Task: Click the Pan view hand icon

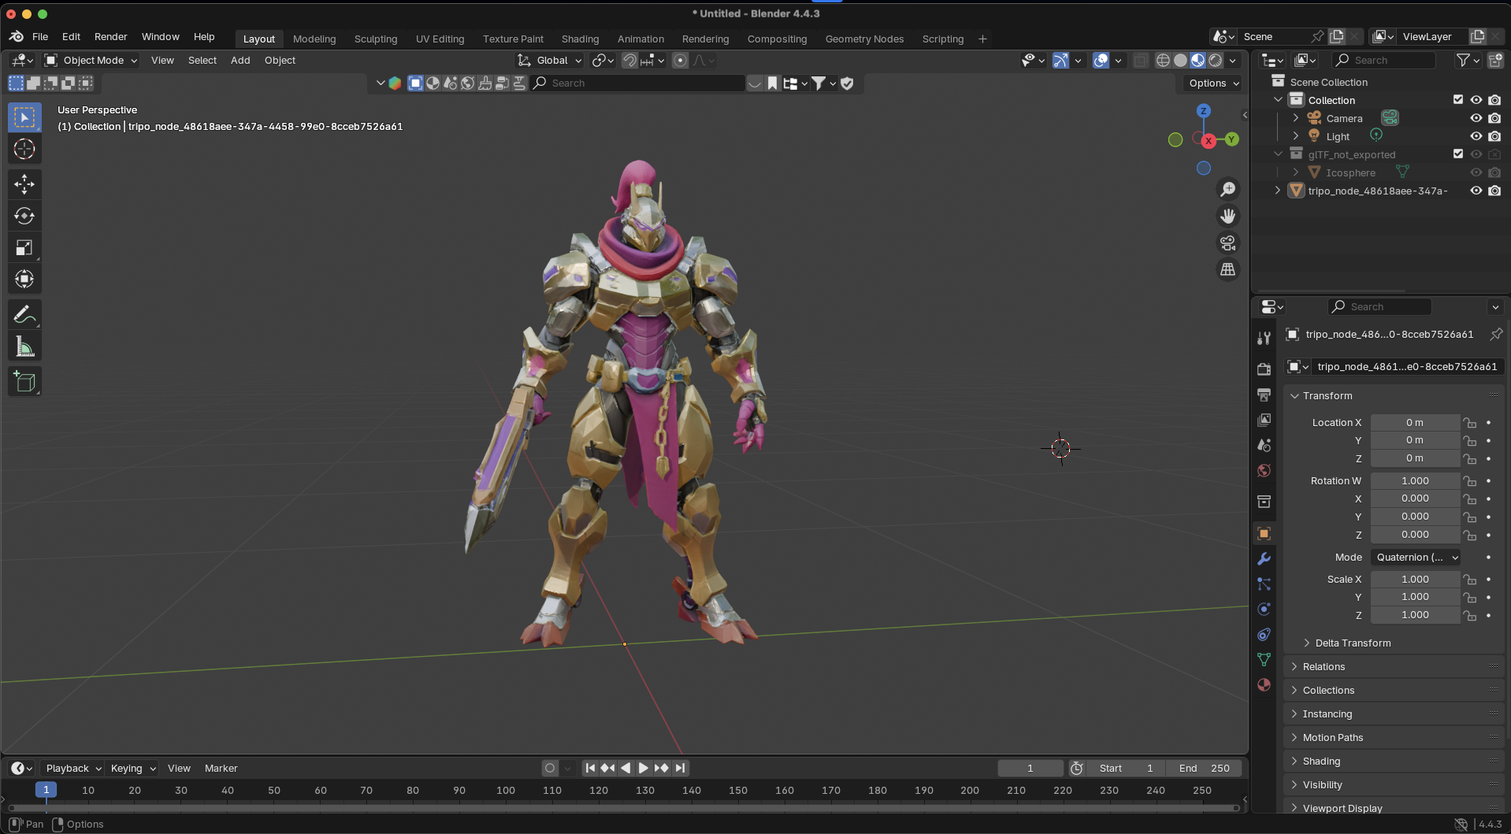Action: (1227, 217)
